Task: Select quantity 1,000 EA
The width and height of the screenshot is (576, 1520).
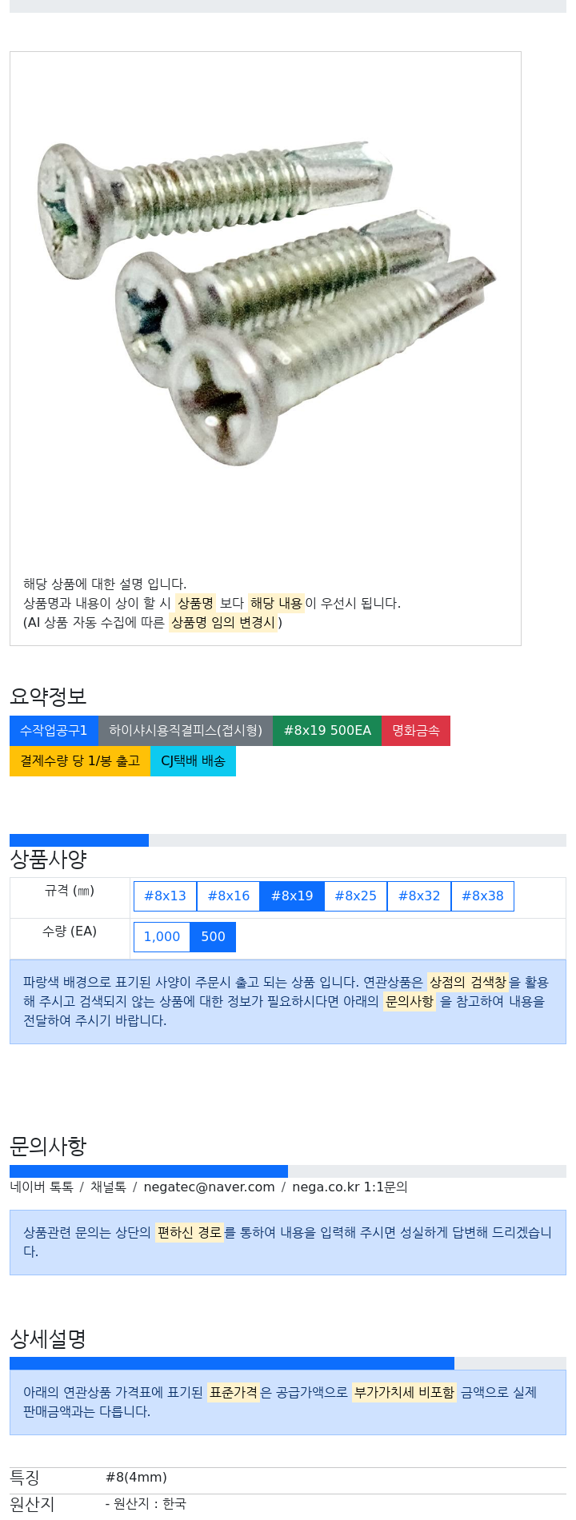Action: [x=162, y=936]
